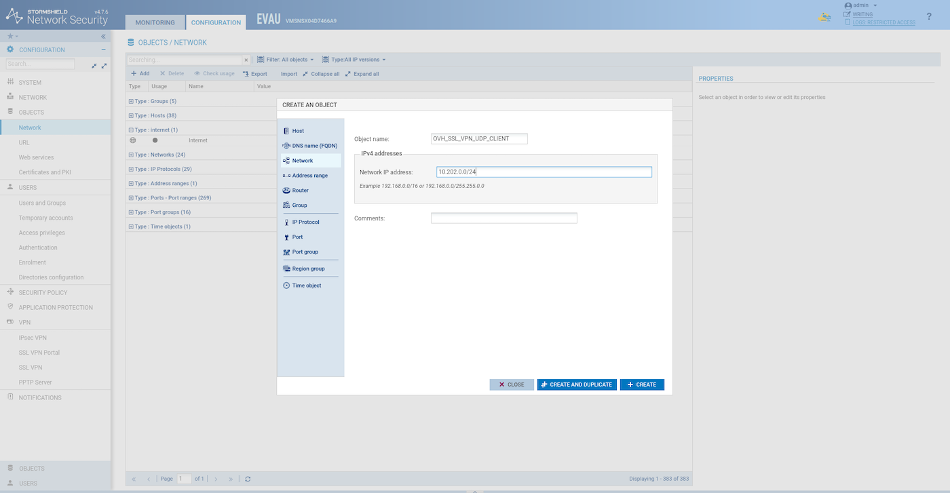Open help with the question mark icon
950x493 pixels.
pos(929,16)
